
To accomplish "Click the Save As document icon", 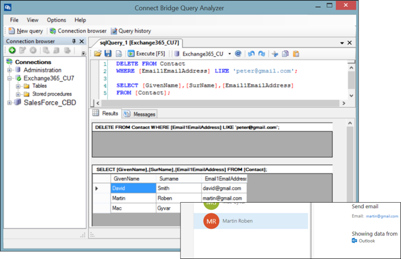I will (x=119, y=54).
